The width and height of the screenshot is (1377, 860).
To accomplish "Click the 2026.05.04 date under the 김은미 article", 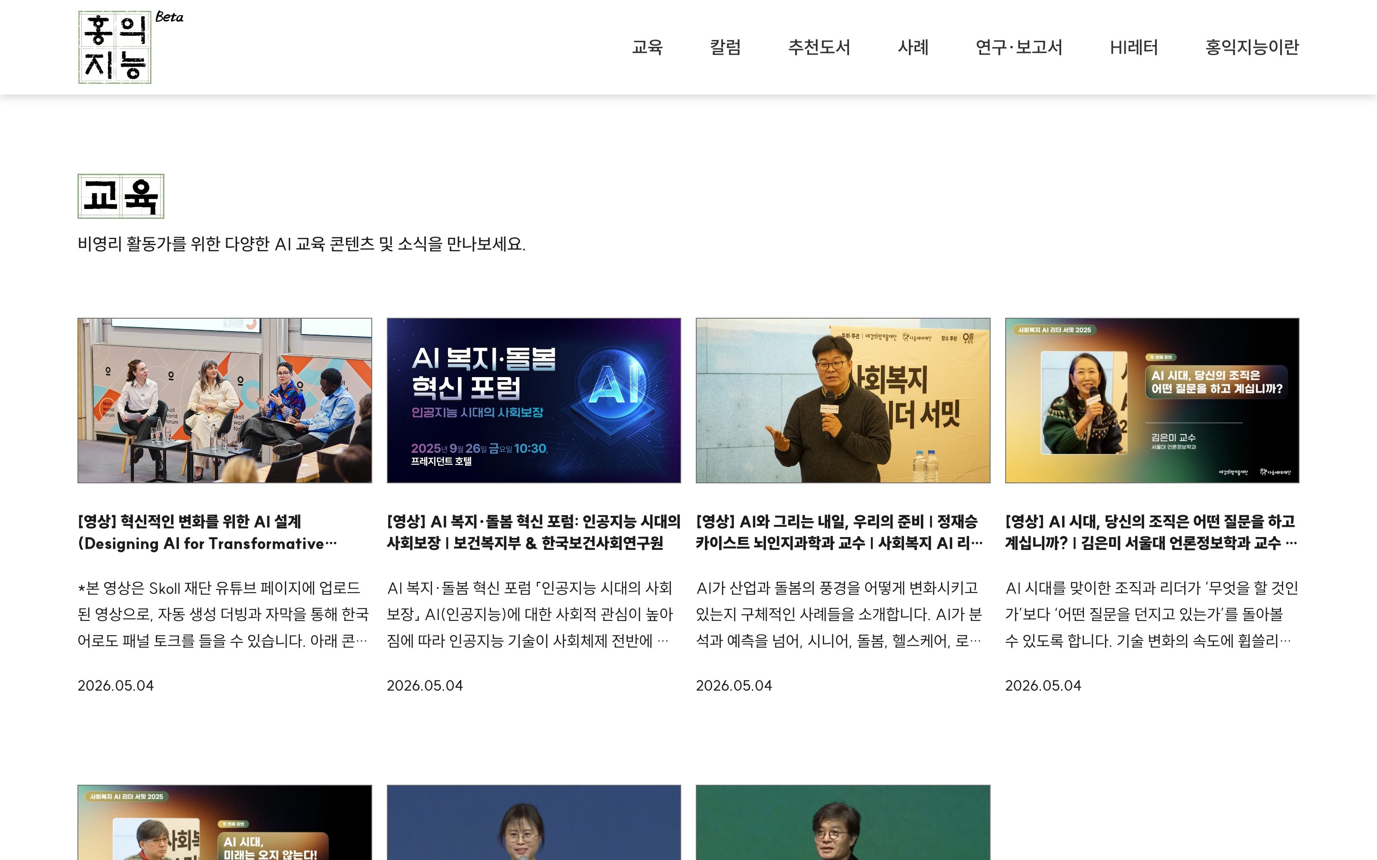I will click(1043, 685).
